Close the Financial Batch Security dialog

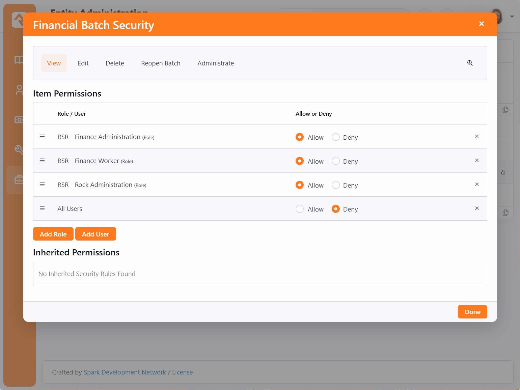tap(482, 24)
